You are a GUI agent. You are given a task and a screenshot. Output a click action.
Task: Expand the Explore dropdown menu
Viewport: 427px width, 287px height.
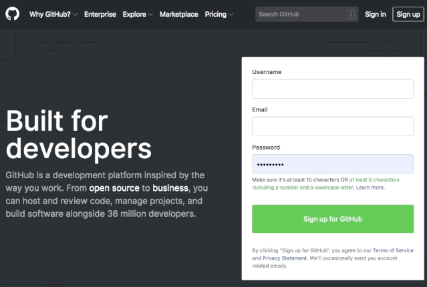point(138,14)
